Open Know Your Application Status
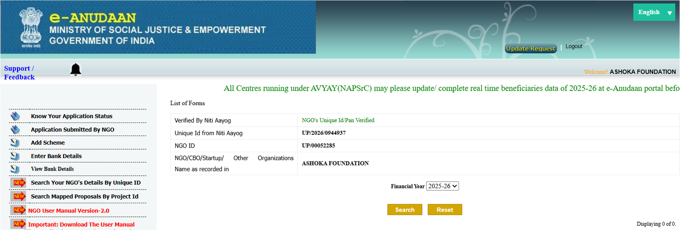Image resolution: width=680 pixels, height=230 pixels. pyautogui.click(x=72, y=116)
